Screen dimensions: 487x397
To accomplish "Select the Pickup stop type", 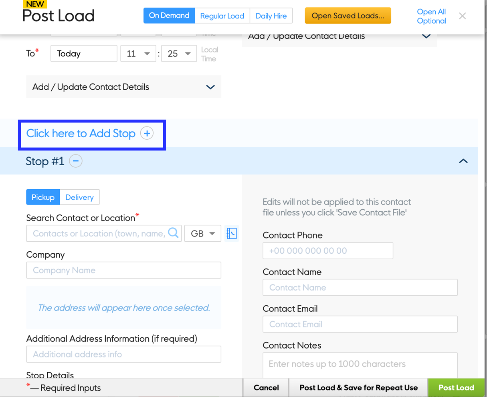I will [43, 197].
